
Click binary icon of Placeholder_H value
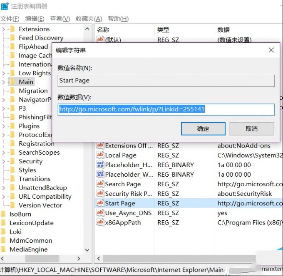tap(100, 165)
